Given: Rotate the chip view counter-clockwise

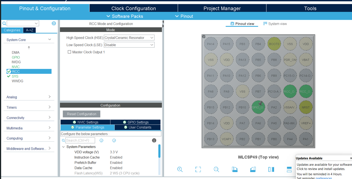Looking at the screenshot, I should pyautogui.click(x=253, y=169).
